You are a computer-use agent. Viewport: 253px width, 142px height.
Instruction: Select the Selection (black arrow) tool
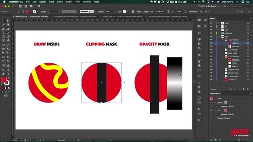[x=3, y=21]
